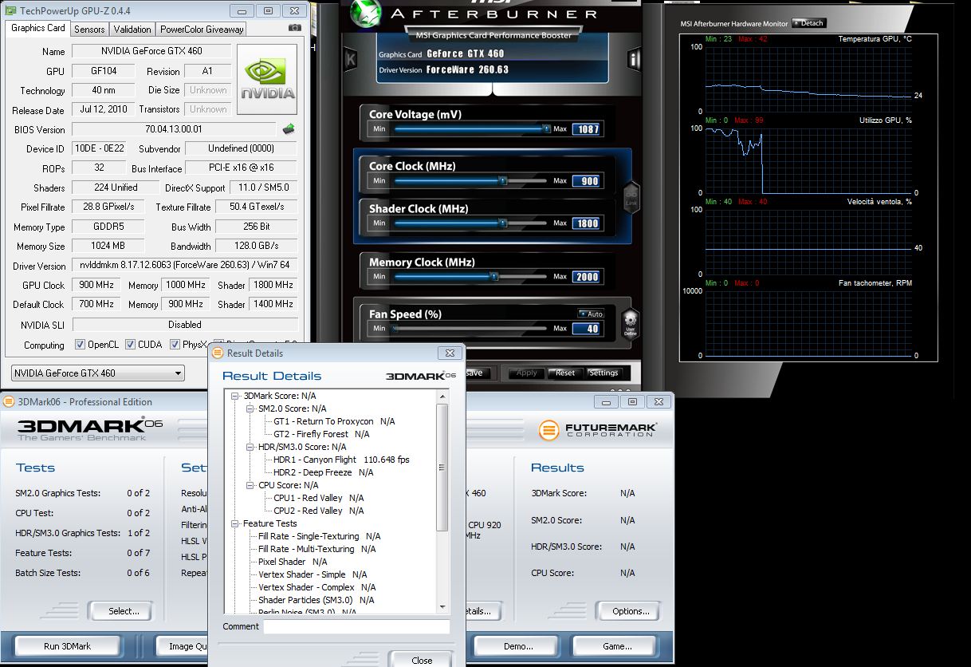Screen dimensions: 971x667
Task: Select 'GT1 - Return To Proxycon' row
Action: [334, 421]
